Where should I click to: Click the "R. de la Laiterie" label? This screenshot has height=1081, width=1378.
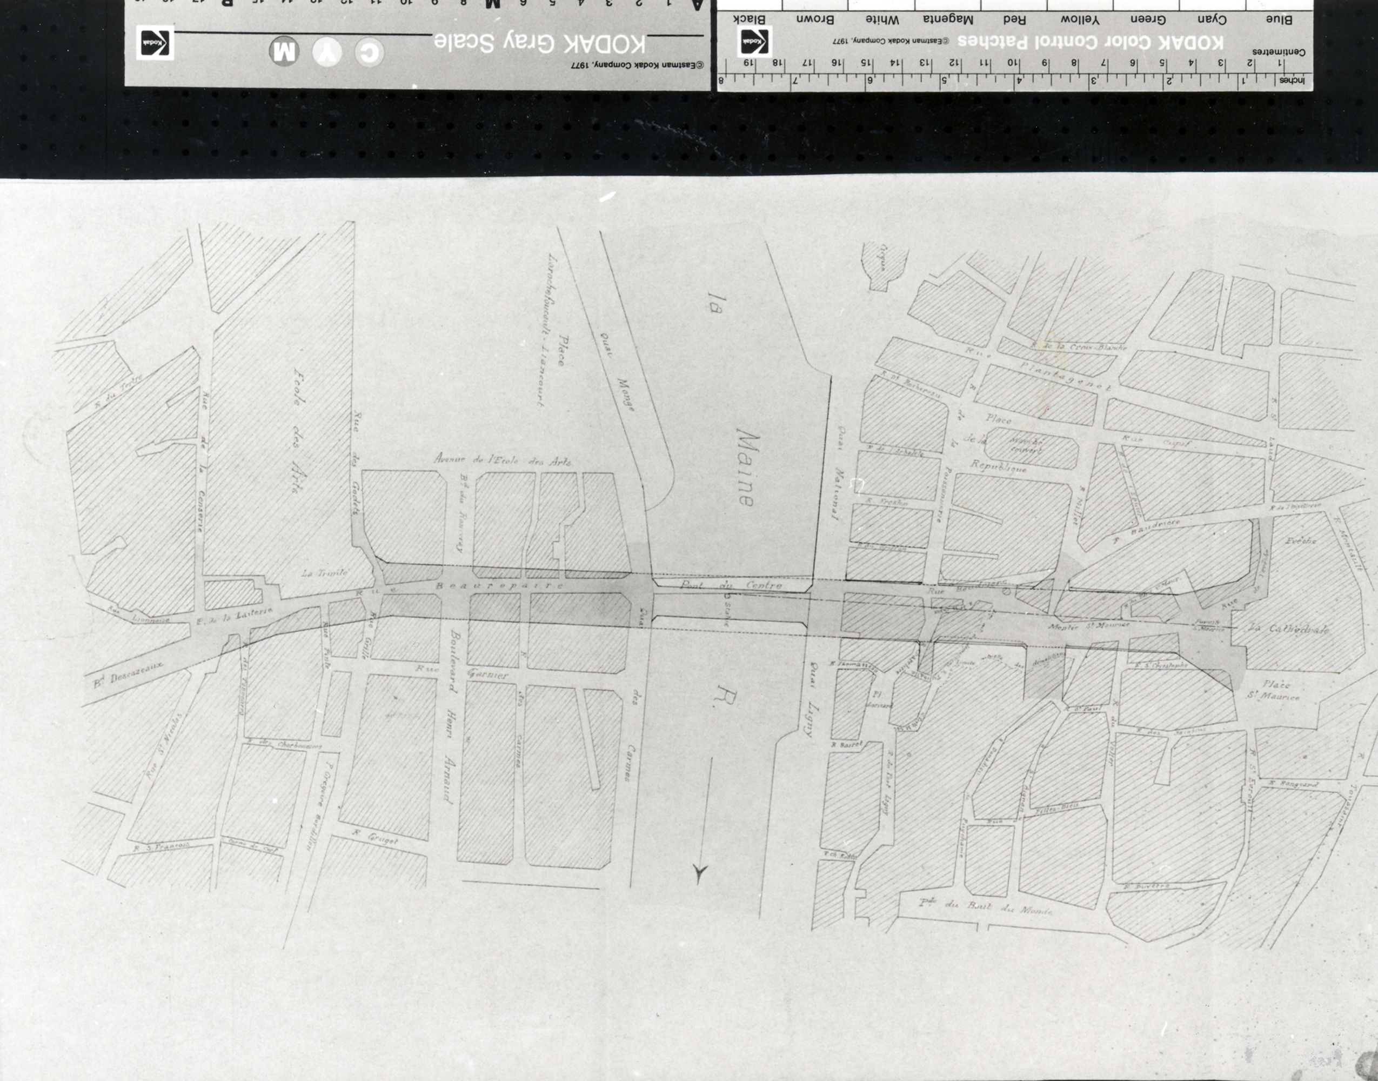[x=235, y=616]
